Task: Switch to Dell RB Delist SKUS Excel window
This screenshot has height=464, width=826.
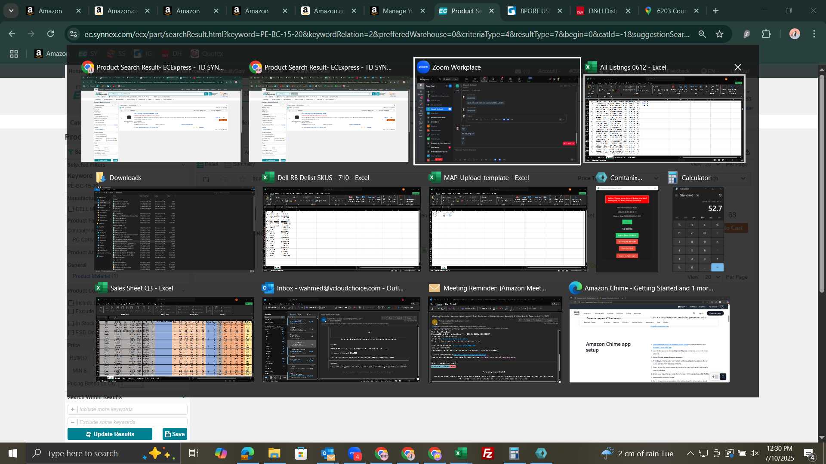Action: click(342, 222)
